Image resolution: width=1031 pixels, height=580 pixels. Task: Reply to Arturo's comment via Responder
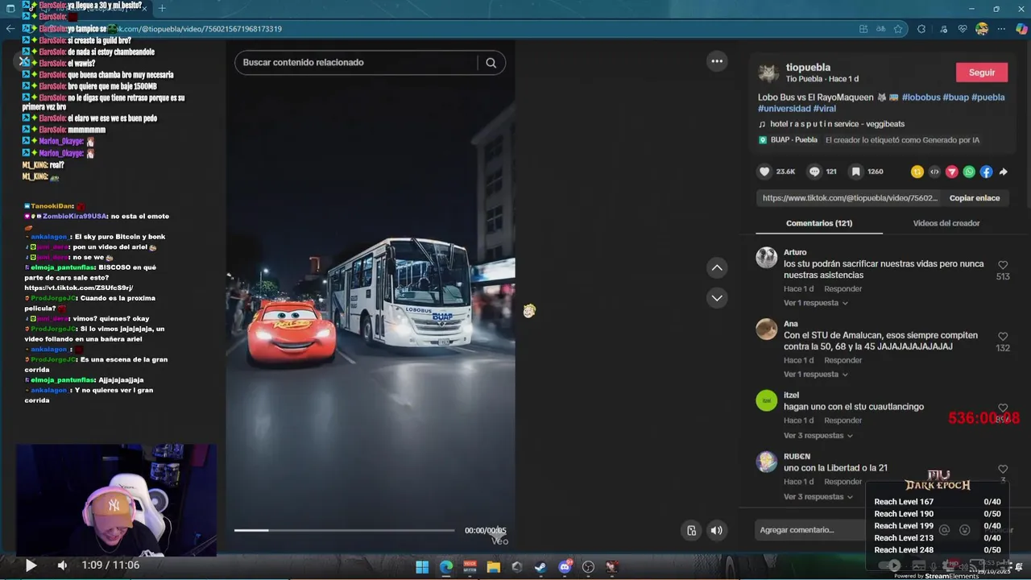tap(843, 288)
